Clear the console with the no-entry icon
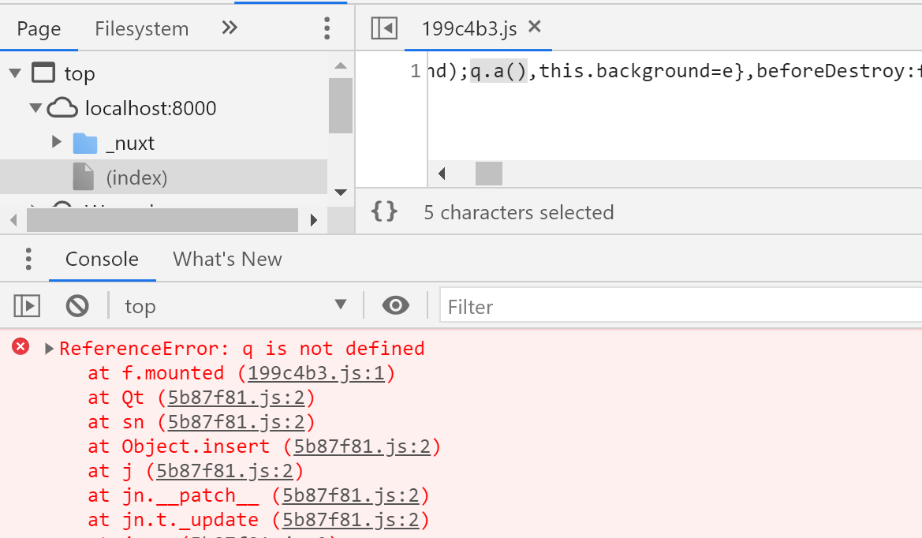The height and width of the screenshot is (538, 922). [77, 306]
